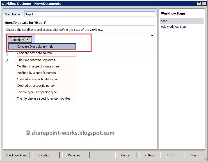This screenshot has height=162, width=208.
Task: Open the Initiation settings button
Action: click(46, 155)
